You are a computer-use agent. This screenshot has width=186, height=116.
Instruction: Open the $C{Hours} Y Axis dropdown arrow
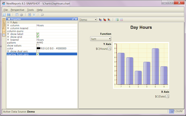coord(110,49)
